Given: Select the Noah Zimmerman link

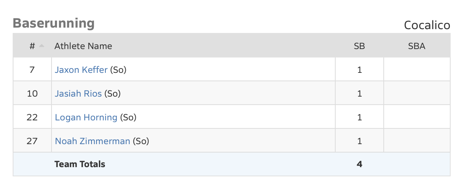Looking at the screenshot, I should (92, 141).
